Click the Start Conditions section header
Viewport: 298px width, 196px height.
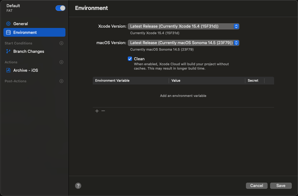point(18,43)
